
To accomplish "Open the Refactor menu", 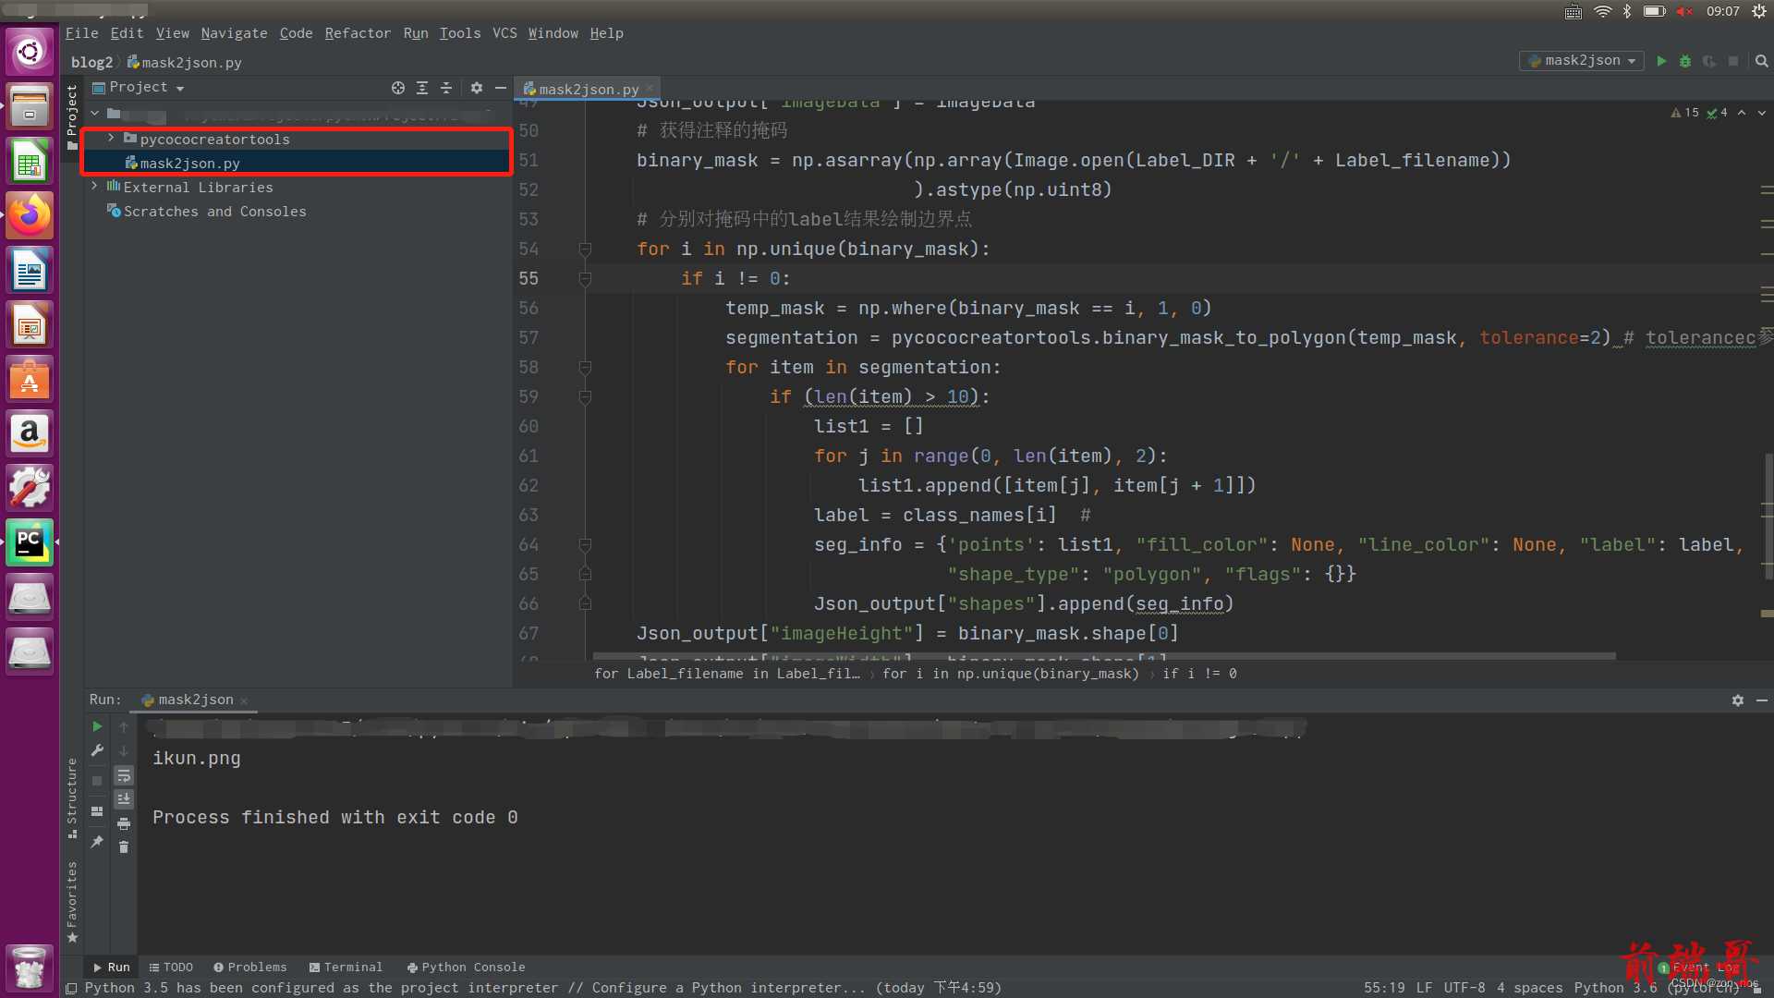I will click(358, 33).
